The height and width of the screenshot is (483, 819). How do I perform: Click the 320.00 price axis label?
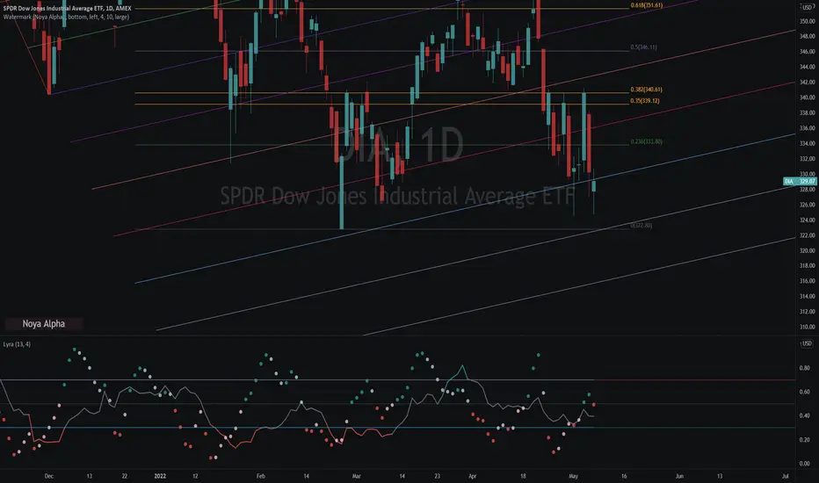pyautogui.click(x=807, y=250)
